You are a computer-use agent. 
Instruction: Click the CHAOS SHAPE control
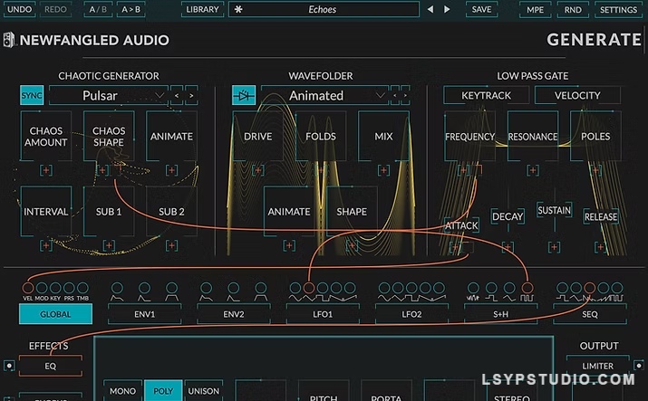click(109, 136)
